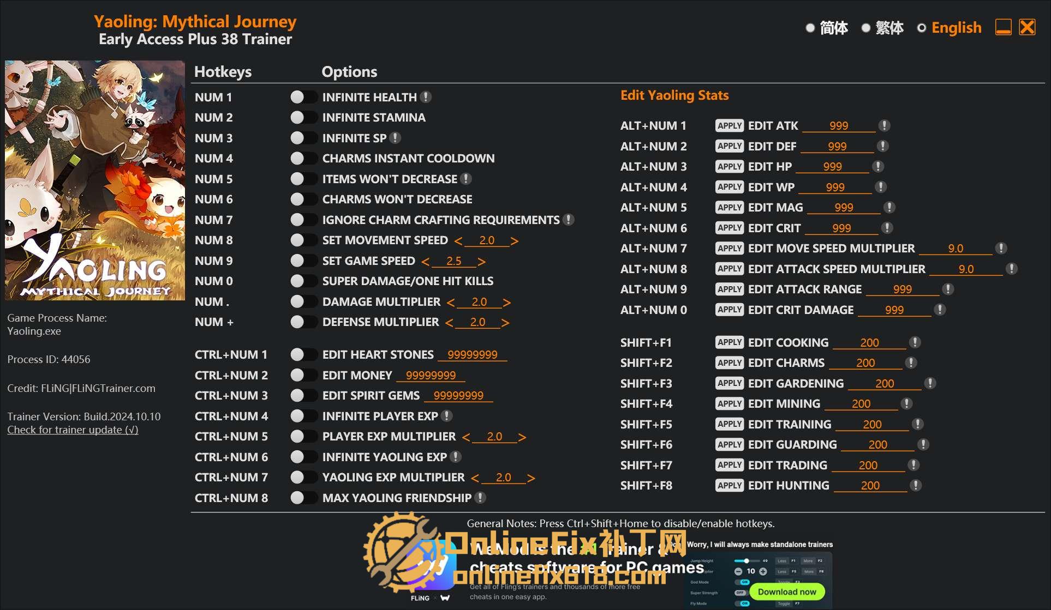Apply the Edit Attack Range value
This screenshot has width=1051, height=610.
coord(730,289)
